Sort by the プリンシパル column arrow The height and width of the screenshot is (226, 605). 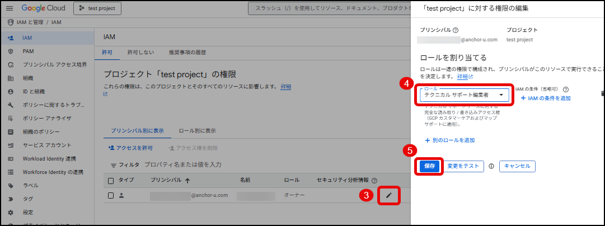187,181
